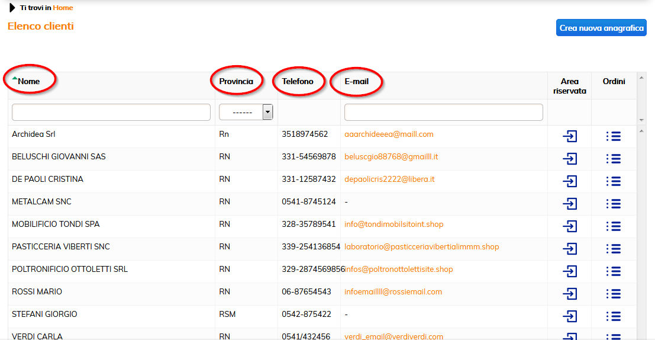
Task: Open reserved area for POLTRONIFICIO OTTOLETTI SRL
Action: point(569,271)
